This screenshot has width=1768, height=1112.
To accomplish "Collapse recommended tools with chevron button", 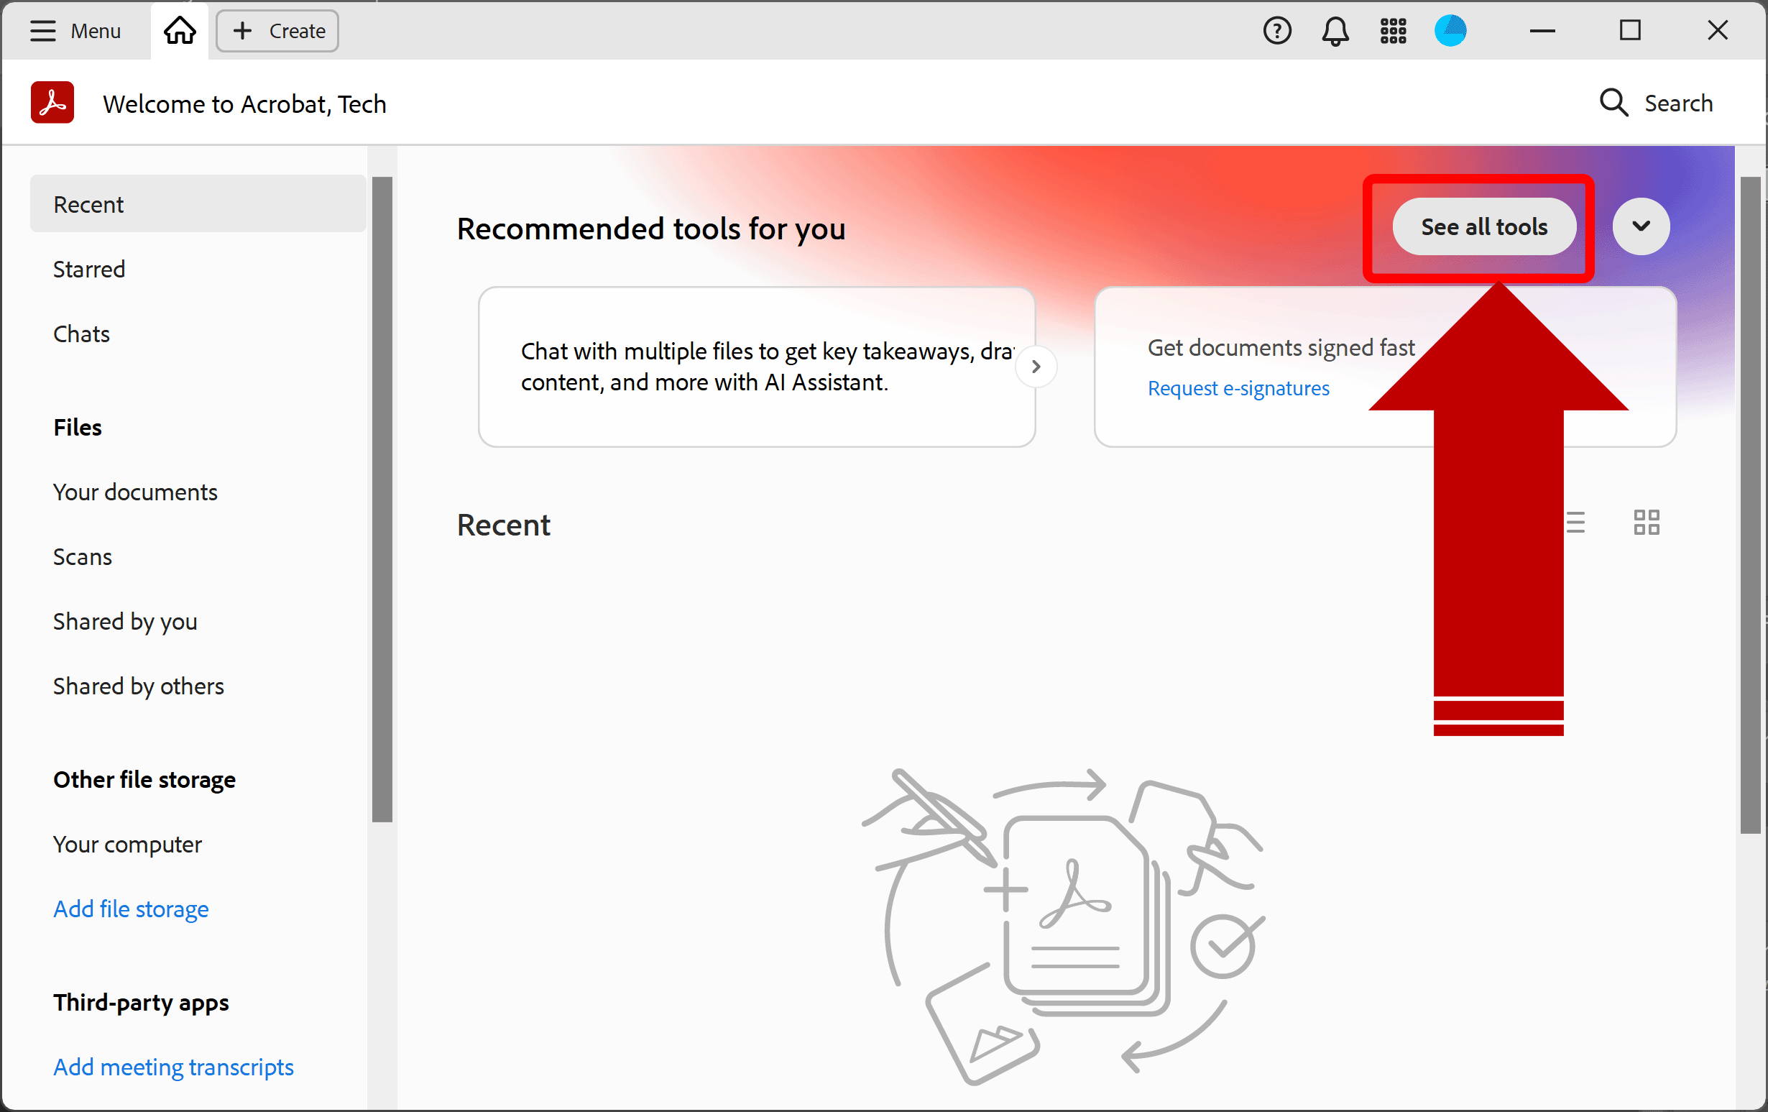I will point(1641,226).
